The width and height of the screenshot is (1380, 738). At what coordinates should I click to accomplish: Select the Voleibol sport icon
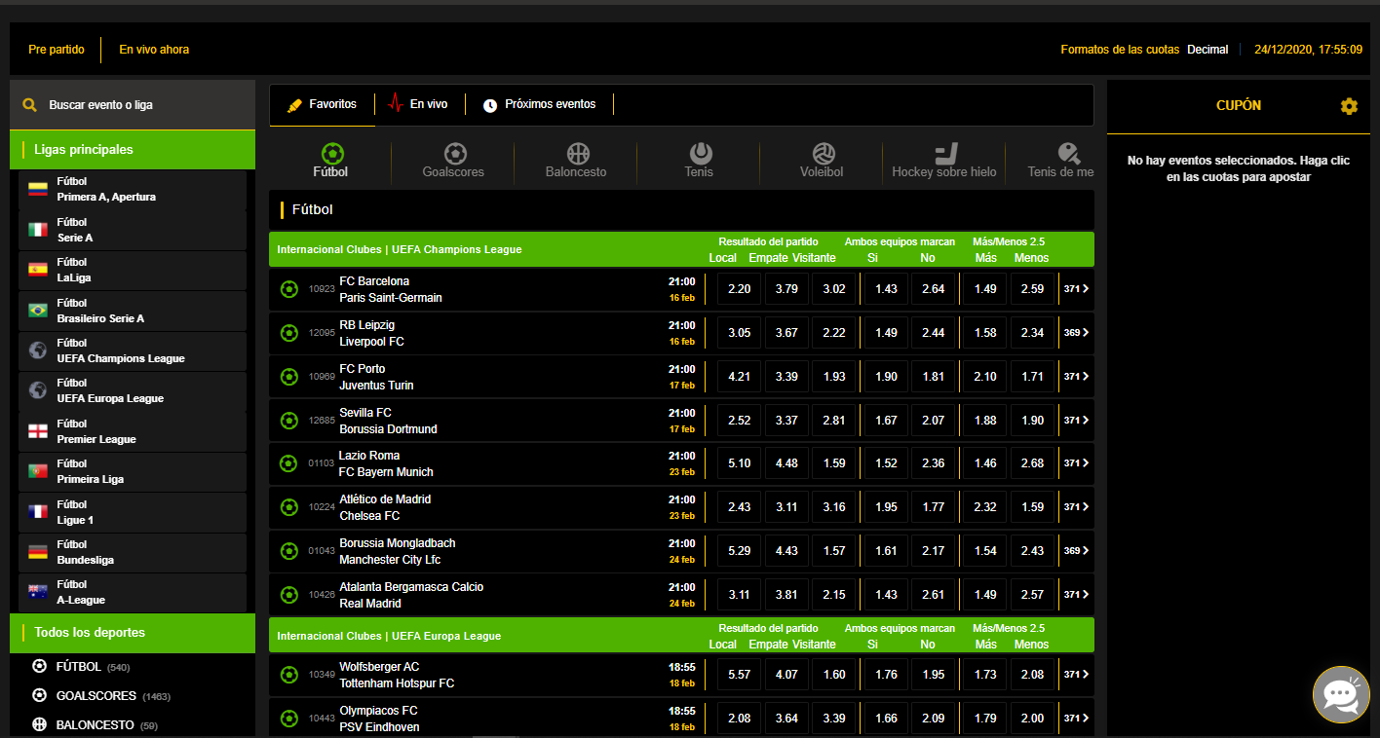coord(824,154)
